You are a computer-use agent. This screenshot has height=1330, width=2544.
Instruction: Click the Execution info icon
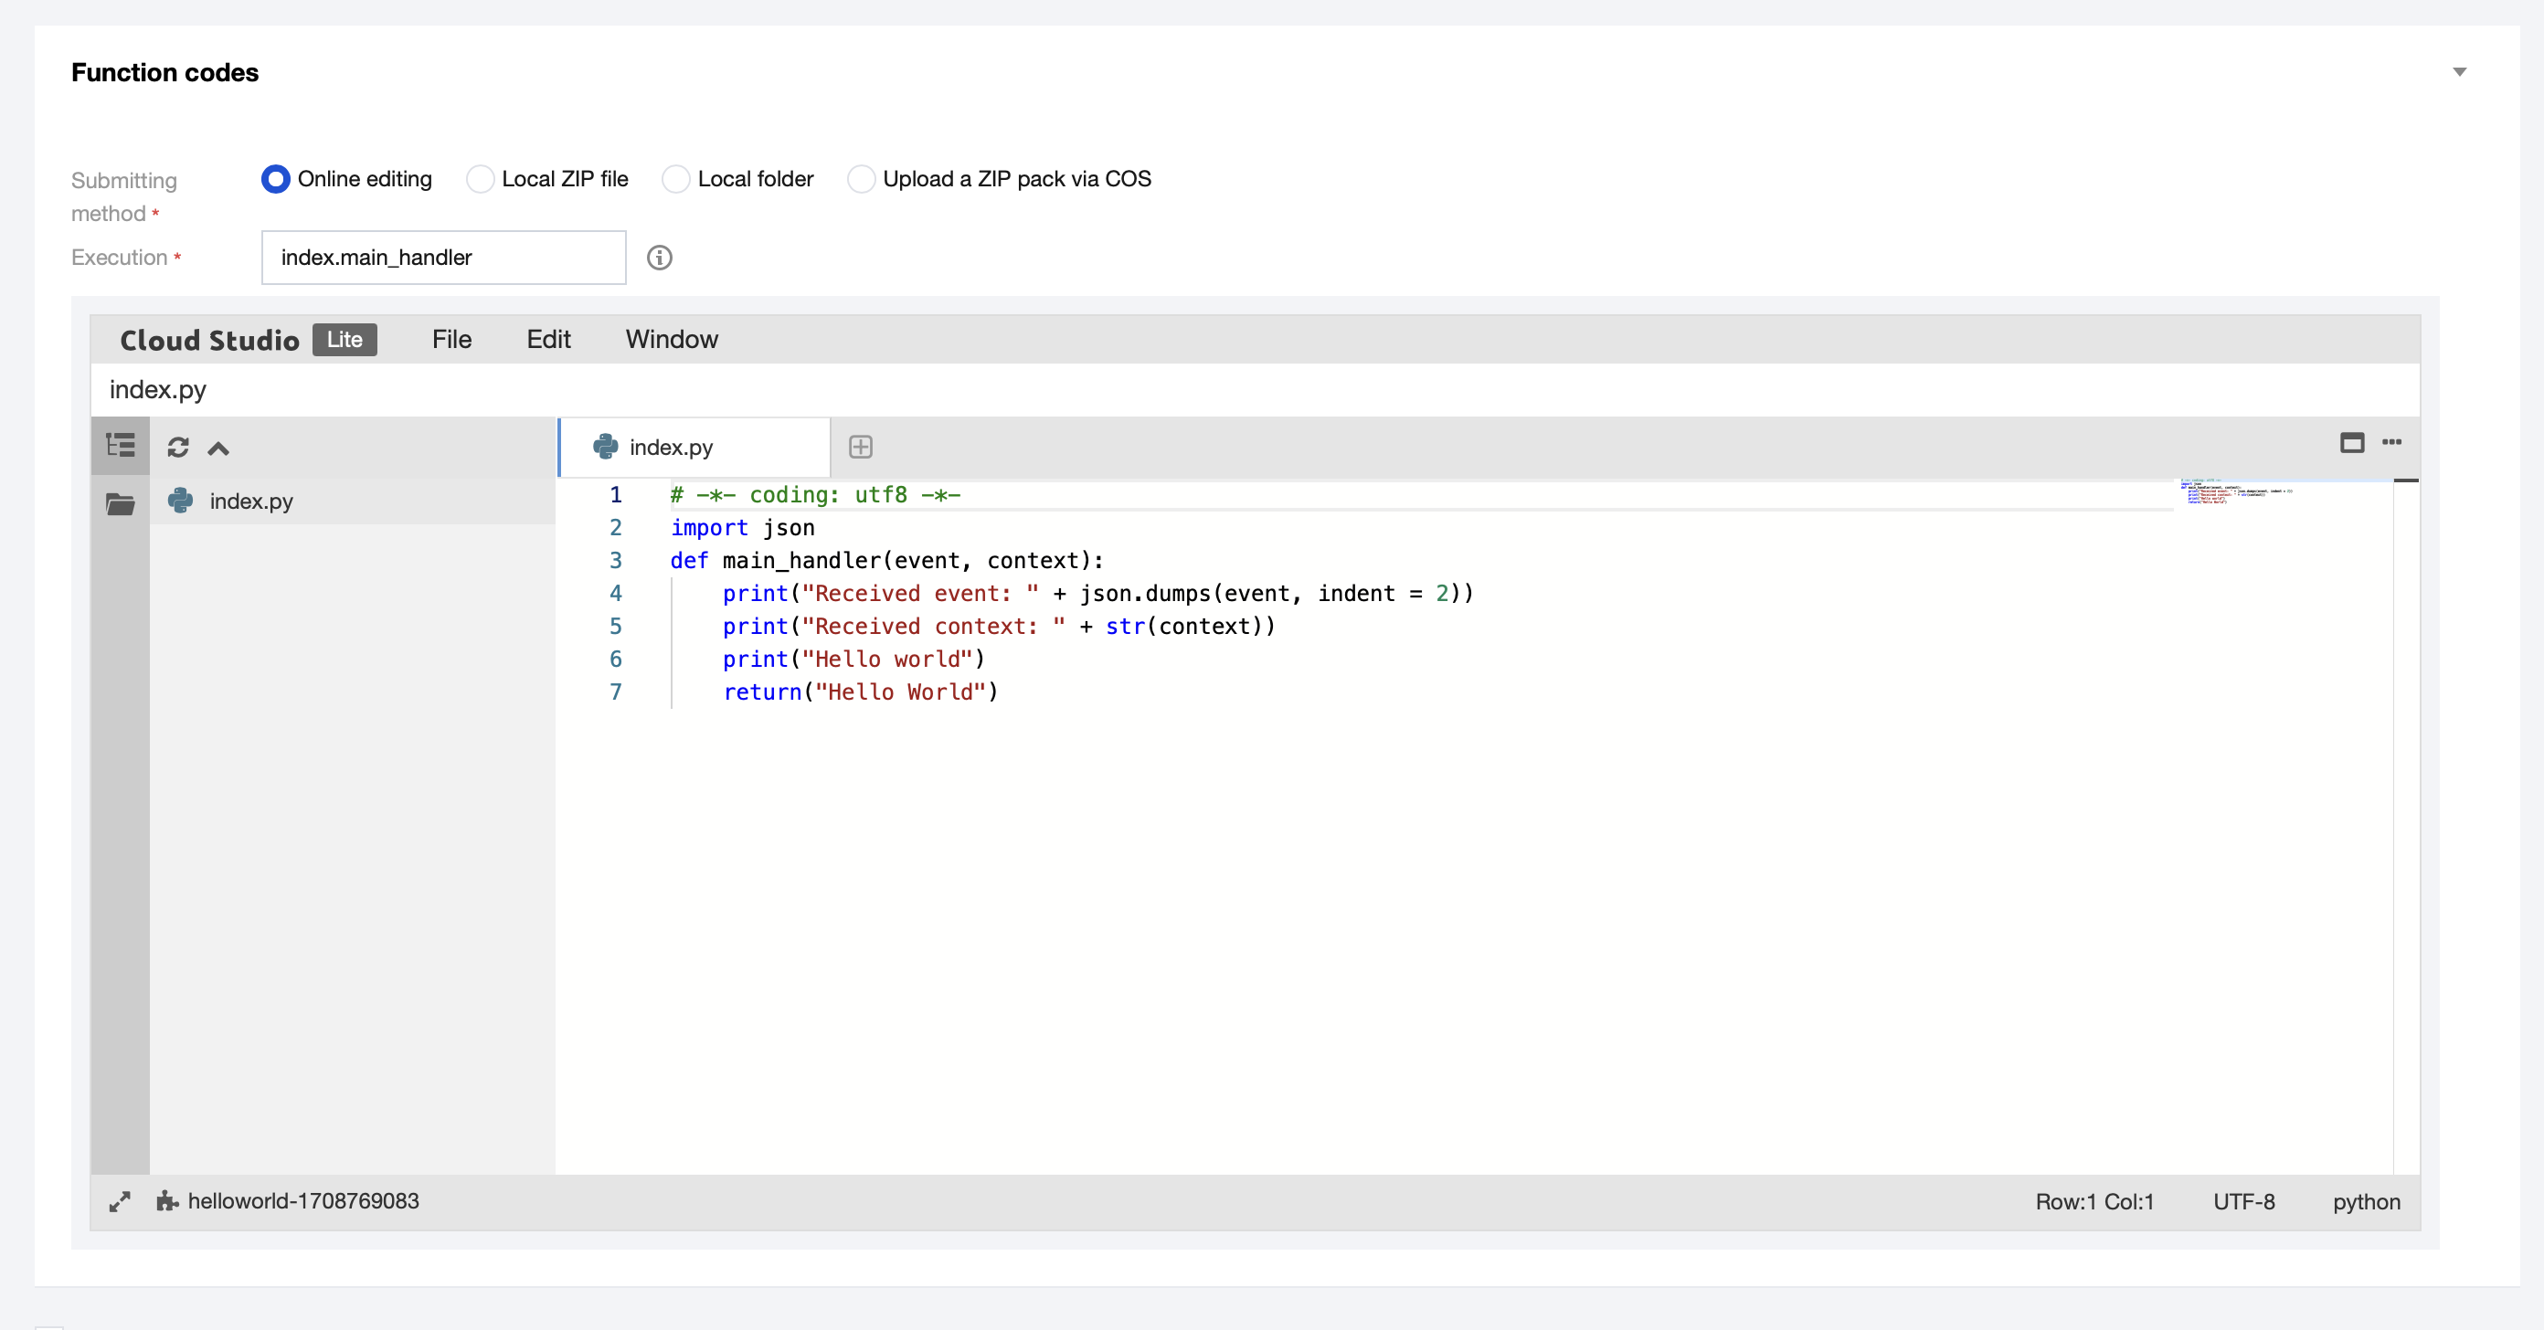[x=659, y=258]
